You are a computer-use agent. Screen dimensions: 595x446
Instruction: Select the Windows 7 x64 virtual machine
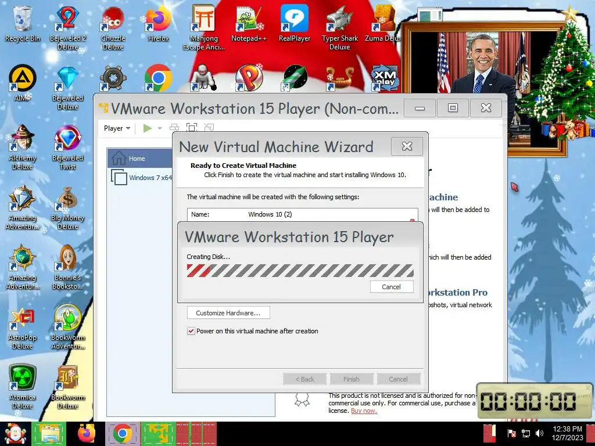point(140,178)
